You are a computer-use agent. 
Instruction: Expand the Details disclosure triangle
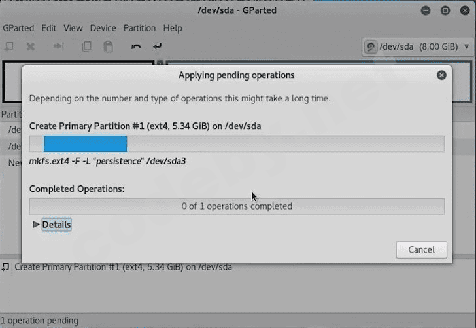[36, 225]
